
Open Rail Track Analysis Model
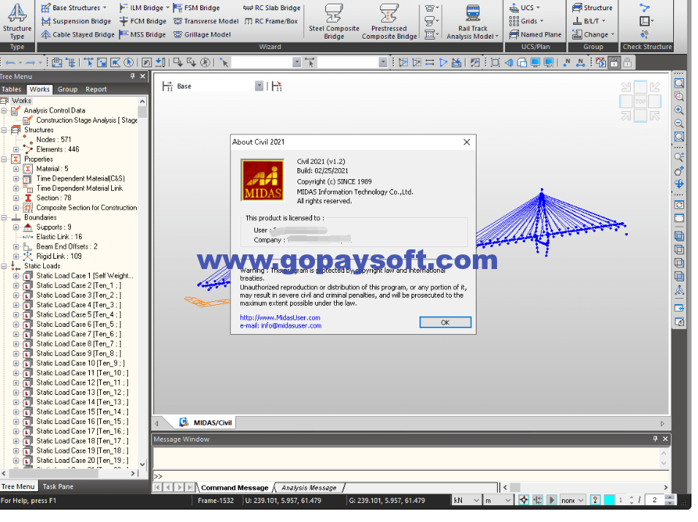[x=473, y=21]
